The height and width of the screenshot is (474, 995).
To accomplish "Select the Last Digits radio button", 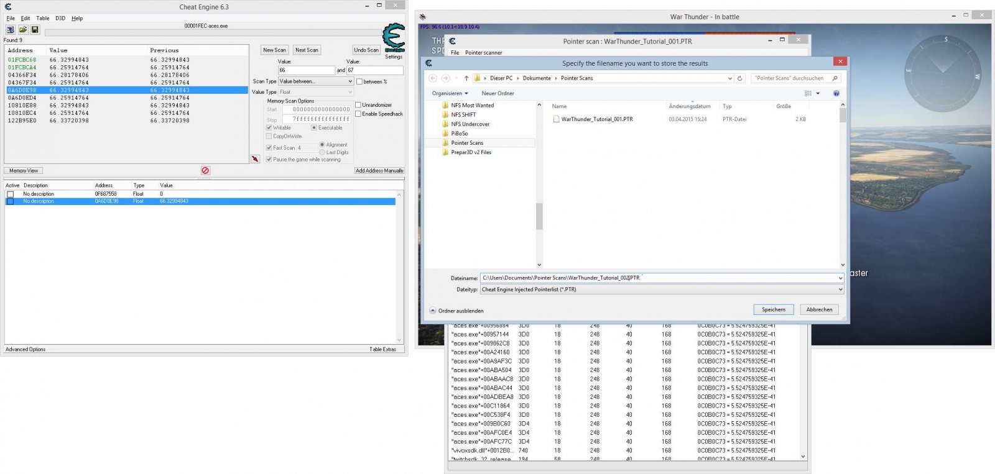I will (x=322, y=152).
